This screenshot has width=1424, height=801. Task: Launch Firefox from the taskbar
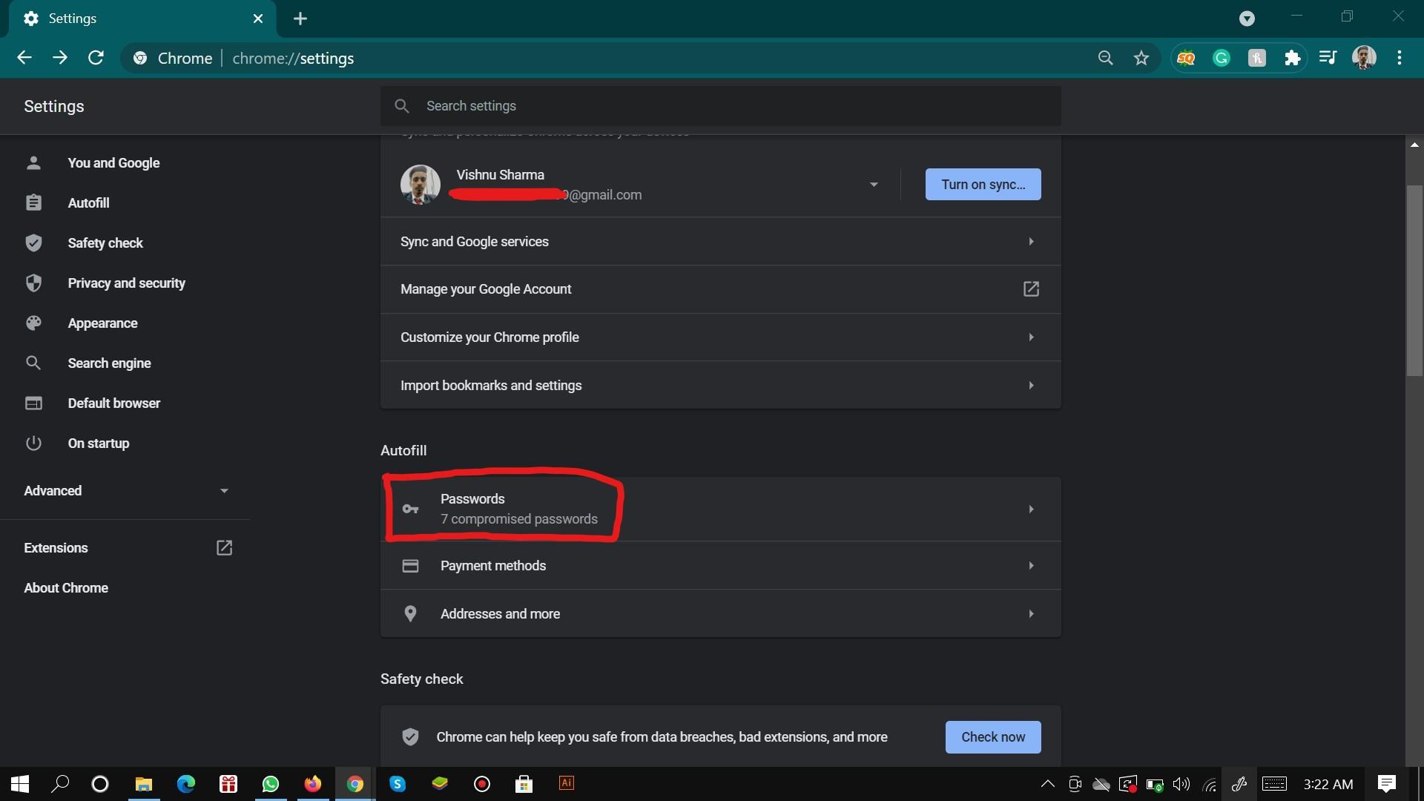coord(313,784)
